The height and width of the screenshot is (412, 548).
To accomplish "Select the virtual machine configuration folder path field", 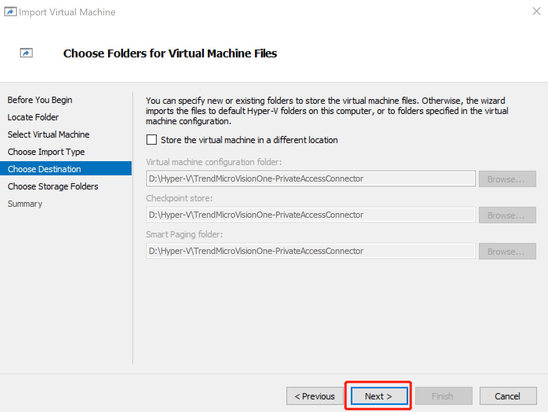I will pos(310,178).
